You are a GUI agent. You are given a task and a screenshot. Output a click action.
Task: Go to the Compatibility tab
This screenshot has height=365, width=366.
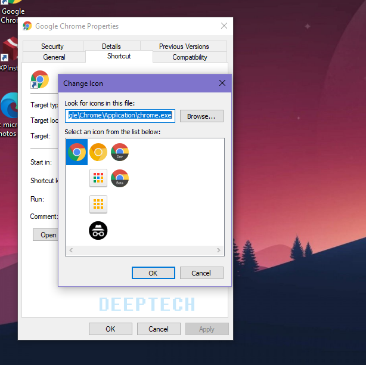(190, 57)
